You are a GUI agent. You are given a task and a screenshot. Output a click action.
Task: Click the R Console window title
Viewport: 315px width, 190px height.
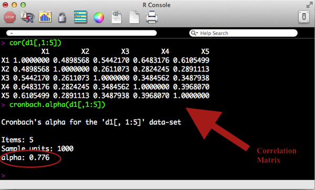click(x=156, y=5)
